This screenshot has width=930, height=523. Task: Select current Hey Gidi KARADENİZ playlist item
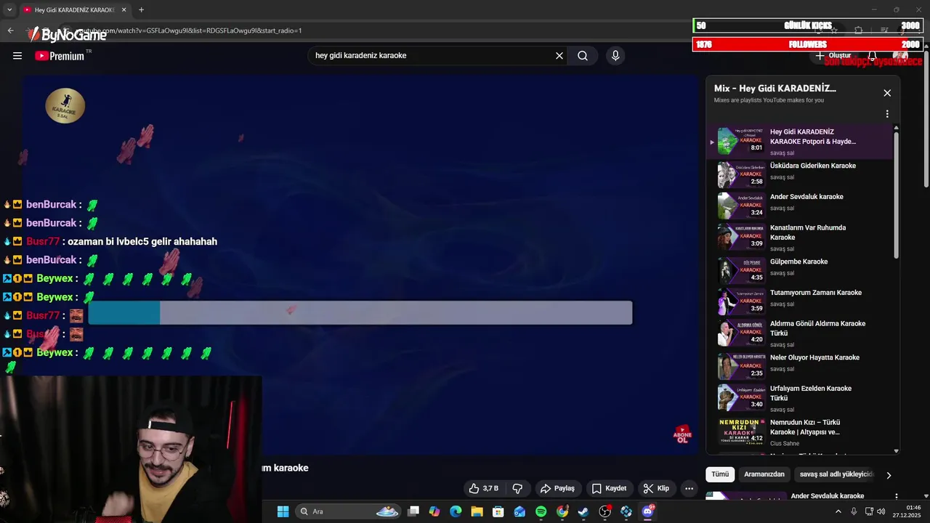point(799,141)
